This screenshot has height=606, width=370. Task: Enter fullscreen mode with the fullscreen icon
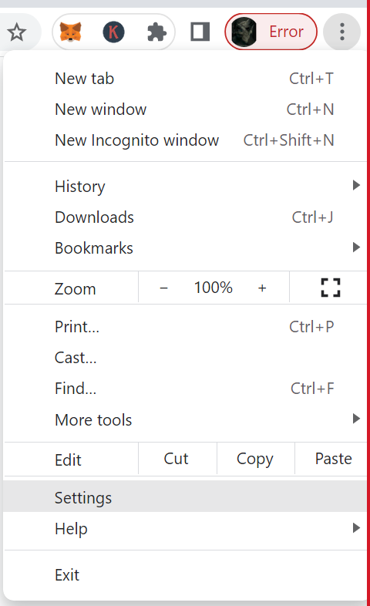(331, 288)
